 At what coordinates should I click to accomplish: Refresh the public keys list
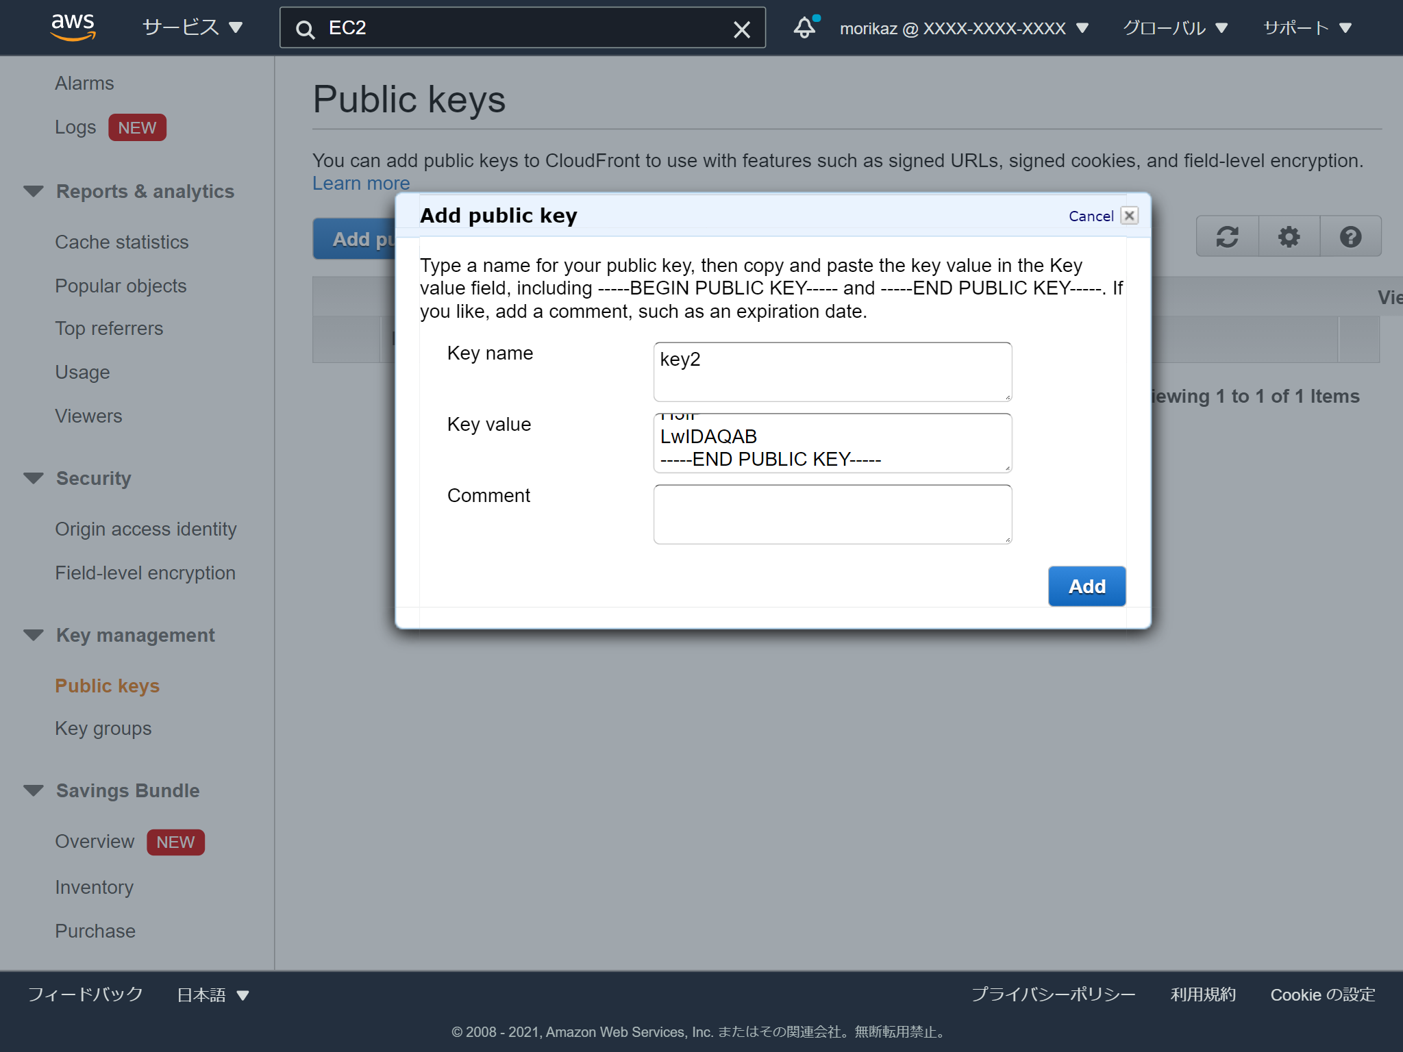pyautogui.click(x=1226, y=236)
